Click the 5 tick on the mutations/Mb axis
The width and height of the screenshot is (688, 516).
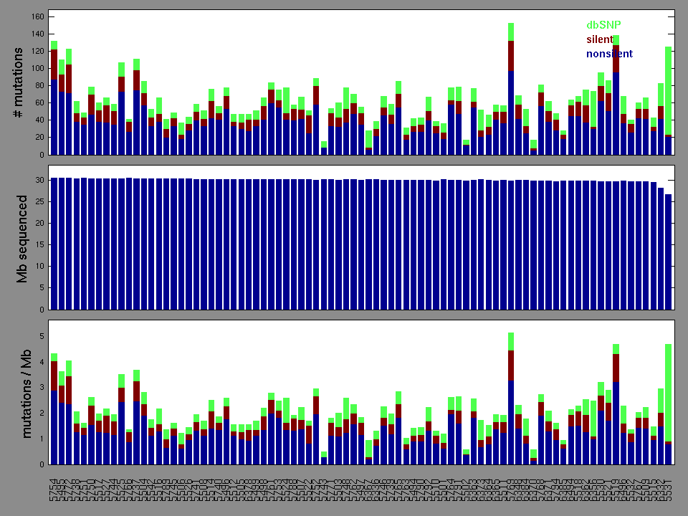pos(42,336)
